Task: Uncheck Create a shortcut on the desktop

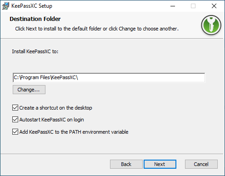Action: [15, 108]
